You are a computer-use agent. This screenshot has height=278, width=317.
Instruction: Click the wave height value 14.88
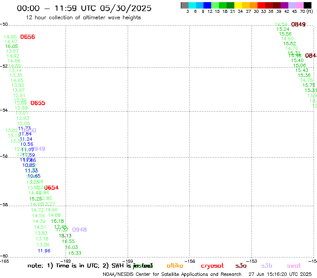[54, 216]
